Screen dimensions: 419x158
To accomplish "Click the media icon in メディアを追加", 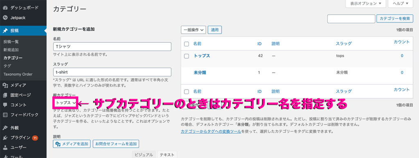I will coord(58,144).
